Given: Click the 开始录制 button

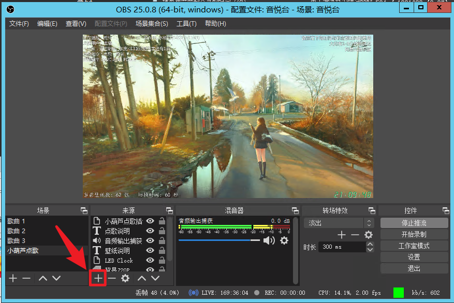Looking at the screenshot, I should [x=414, y=234].
